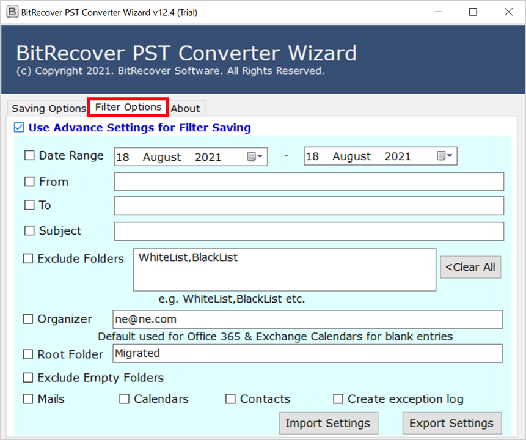Enable the Subject filter checkbox
The image size is (526, 440).
click(29, 230)
